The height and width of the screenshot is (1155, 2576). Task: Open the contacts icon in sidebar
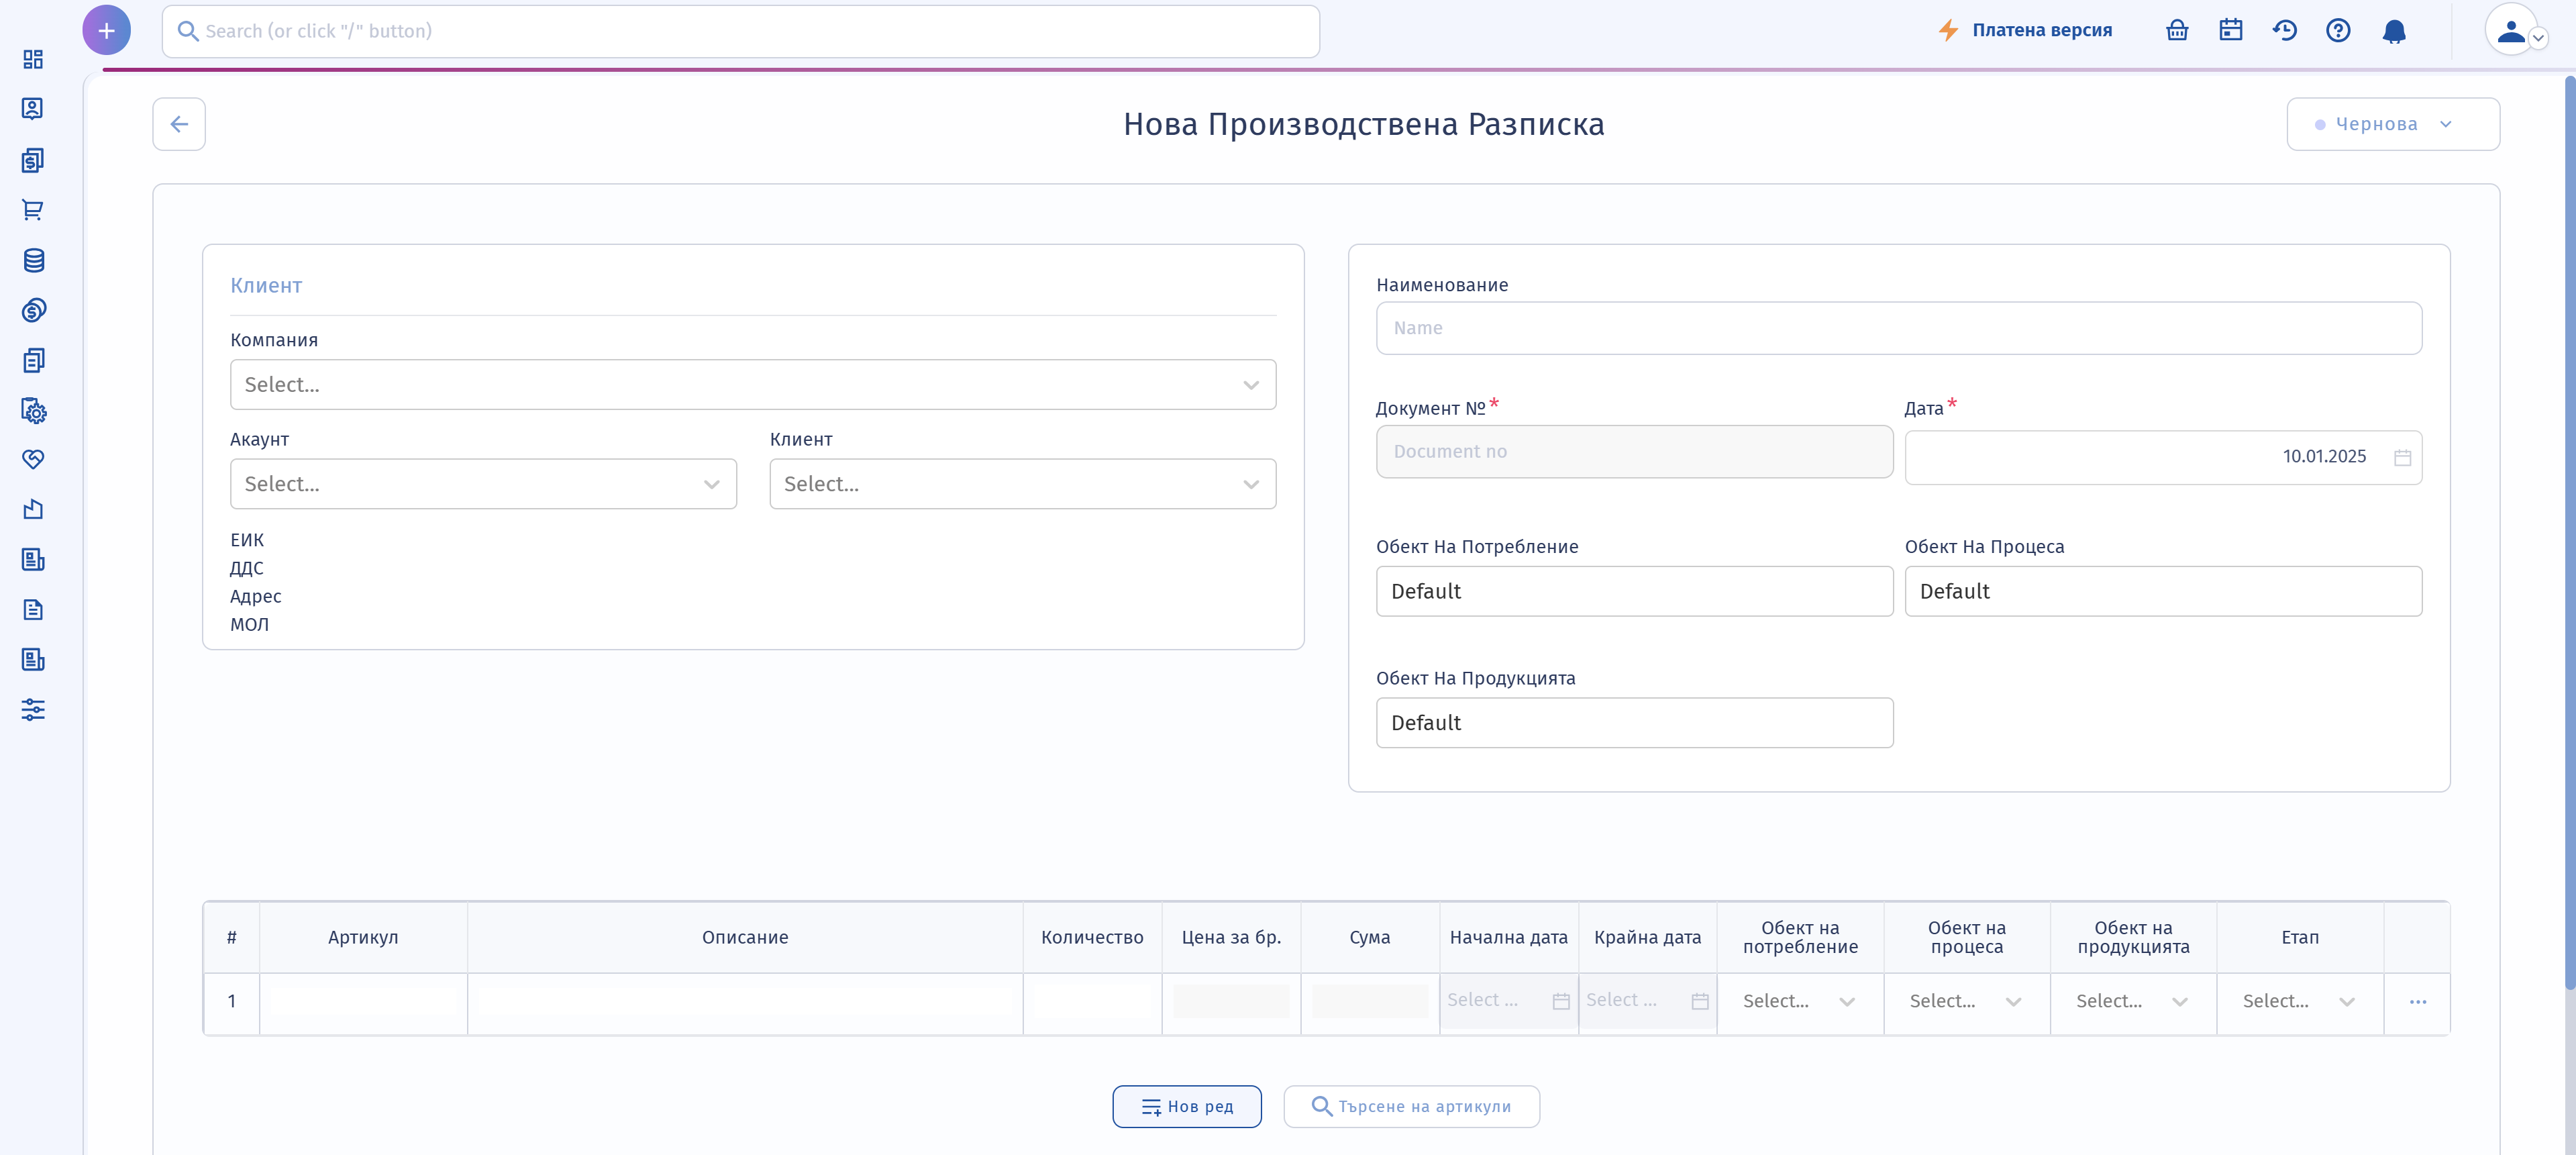pos(33,109)
